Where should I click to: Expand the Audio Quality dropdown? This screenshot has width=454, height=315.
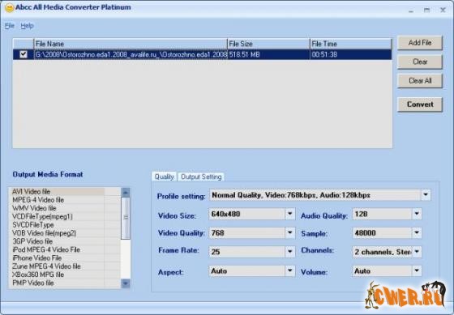tap(417, 214)
